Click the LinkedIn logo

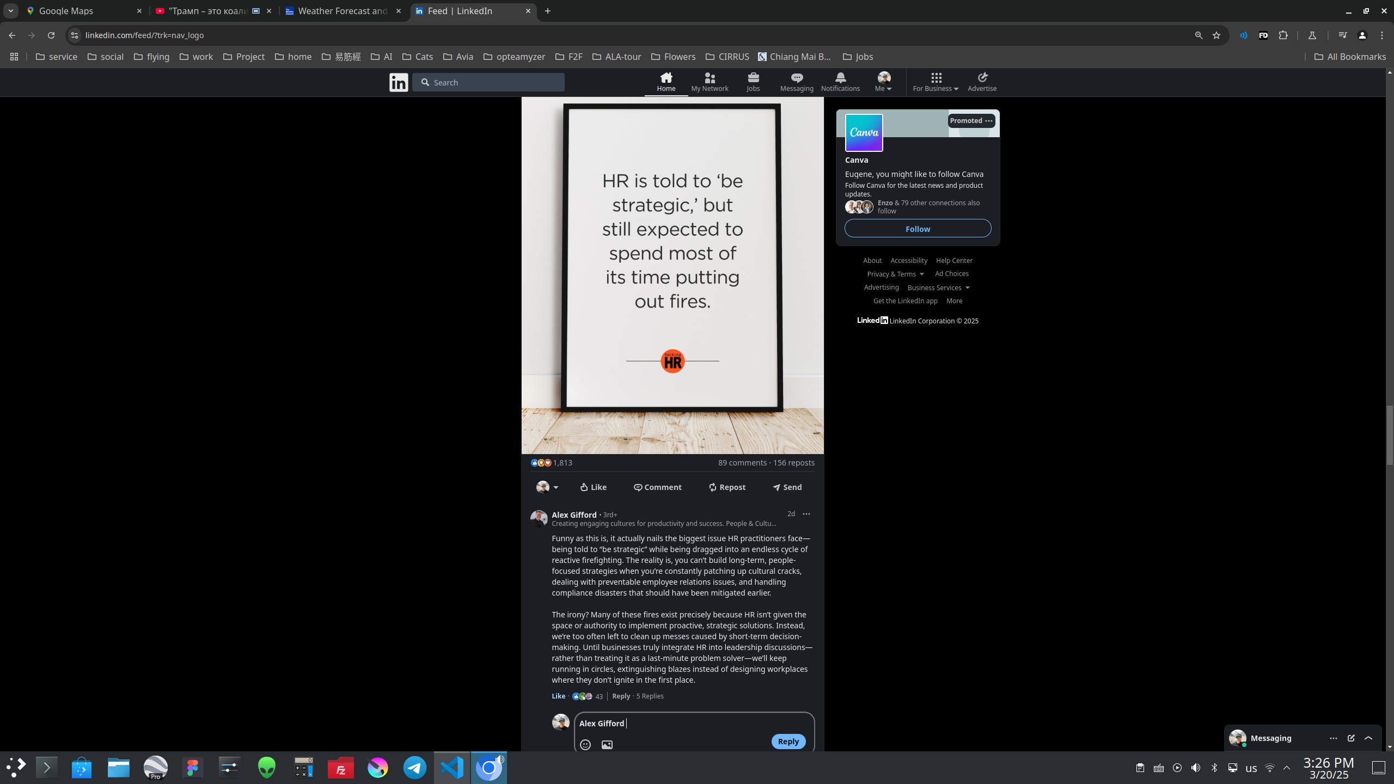pos(399,82)
